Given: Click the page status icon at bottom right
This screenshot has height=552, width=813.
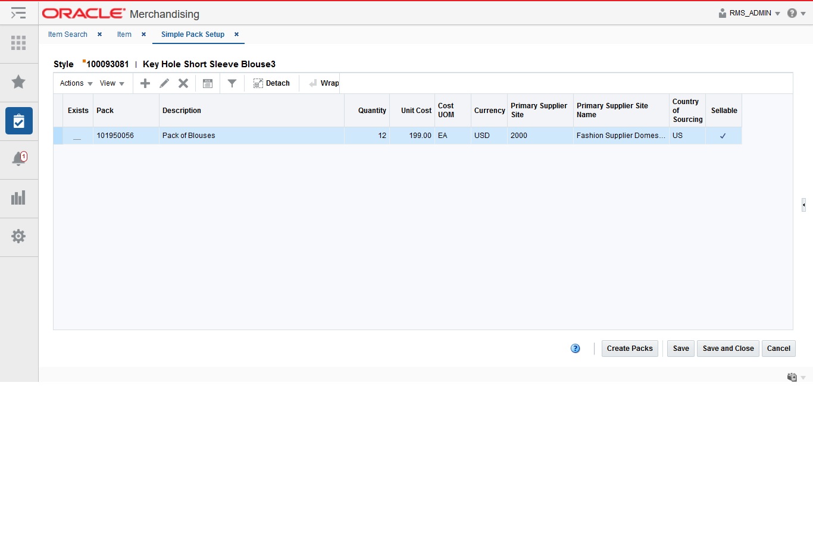Looking at the screenshot, I should click(x=792, y=377).
